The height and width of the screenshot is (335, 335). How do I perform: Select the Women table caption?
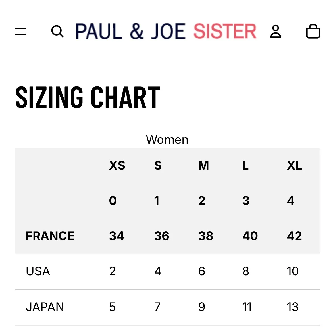pos(167,140)
